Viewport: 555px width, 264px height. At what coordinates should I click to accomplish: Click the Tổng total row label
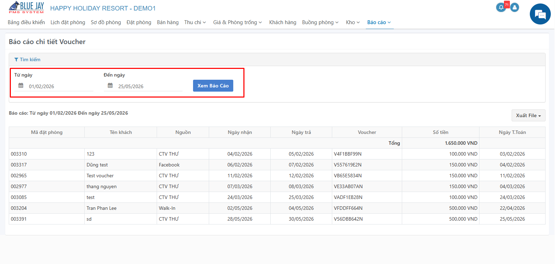click(x=394, y=143)
